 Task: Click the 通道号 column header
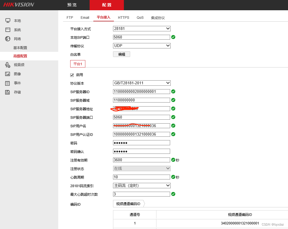point(135,214)
